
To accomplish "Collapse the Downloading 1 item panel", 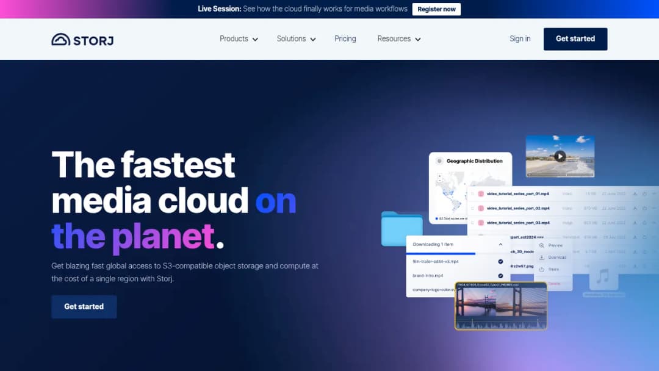I will point(500,244).
